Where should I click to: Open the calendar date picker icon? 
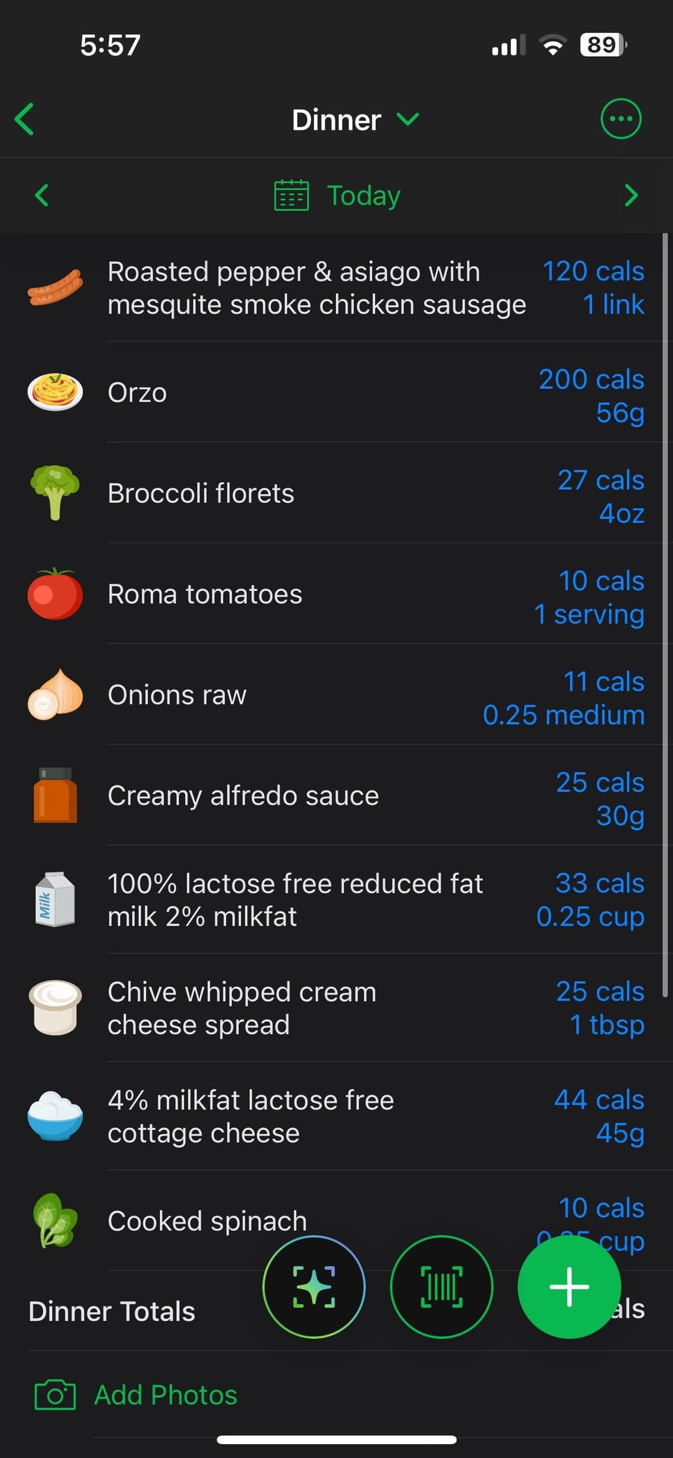(291, 195)
